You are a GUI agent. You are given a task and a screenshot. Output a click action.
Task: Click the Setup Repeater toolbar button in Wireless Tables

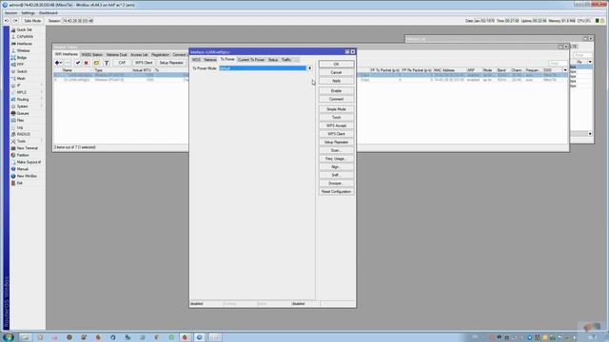point(171,63)
